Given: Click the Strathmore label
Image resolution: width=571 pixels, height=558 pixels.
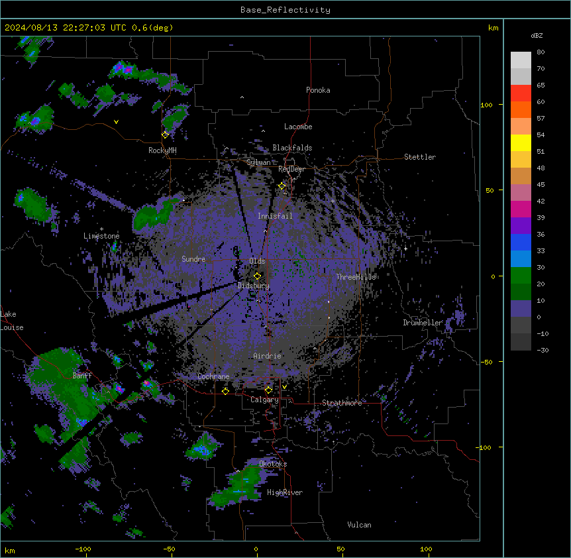Looking at the screenshot, I should click(342, 403).
